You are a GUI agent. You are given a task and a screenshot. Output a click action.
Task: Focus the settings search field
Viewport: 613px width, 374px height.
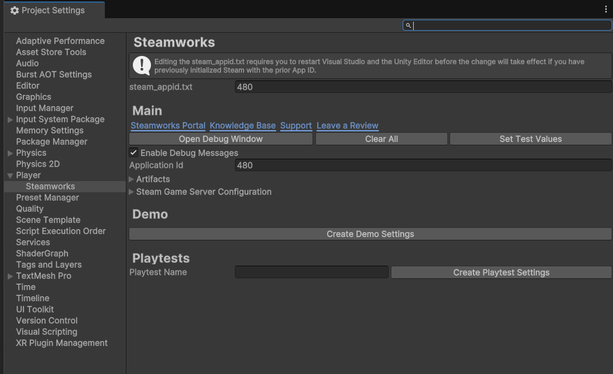pos(507,25)
